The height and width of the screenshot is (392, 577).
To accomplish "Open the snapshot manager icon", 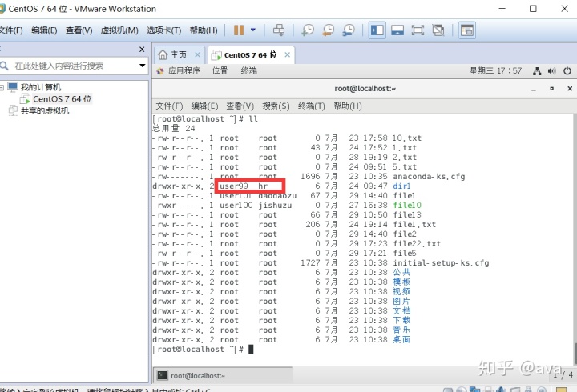I will pos(349,30).
